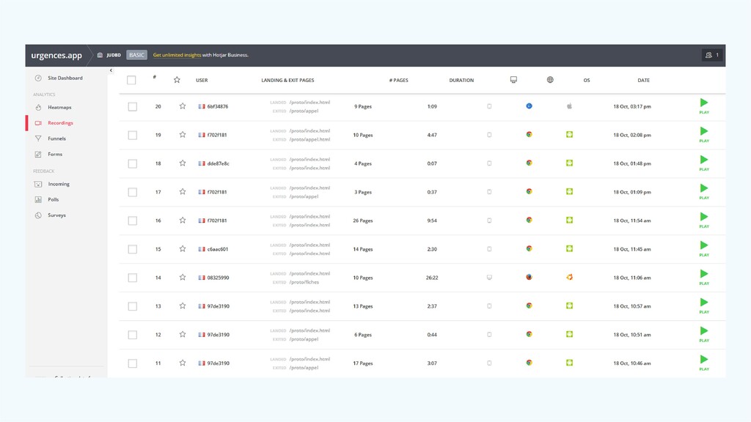Open the Polls chart icon
This screenshot has width=751, height=422.
pyautogui.click(x=38, y=199)
